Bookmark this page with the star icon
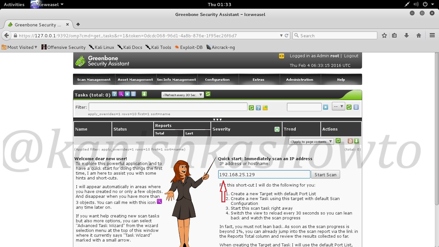The width and height of the screenshot is (439, 247). (384, 36)
